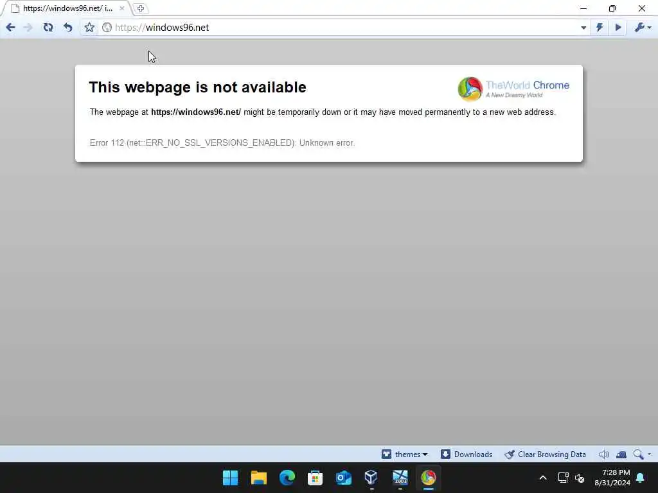Image resolution: width=658 pixels, height=493 pixels.
Task: Click the network tray icon
Action: [x=563, y=478]
